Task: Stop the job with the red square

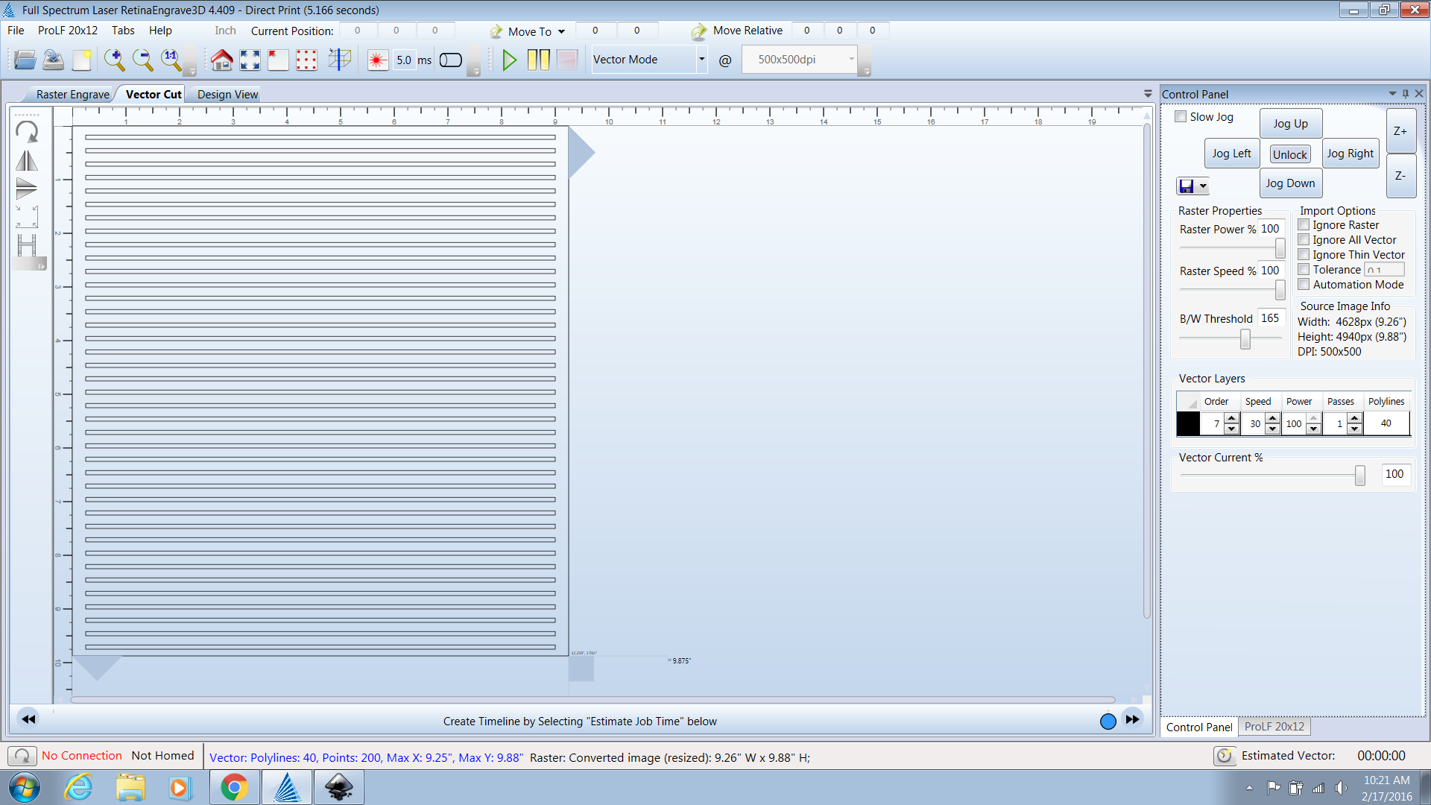Action: [567, 60]
